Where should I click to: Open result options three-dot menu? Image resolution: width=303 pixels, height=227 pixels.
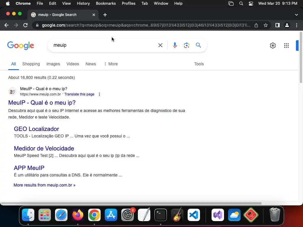click(99, 94)
